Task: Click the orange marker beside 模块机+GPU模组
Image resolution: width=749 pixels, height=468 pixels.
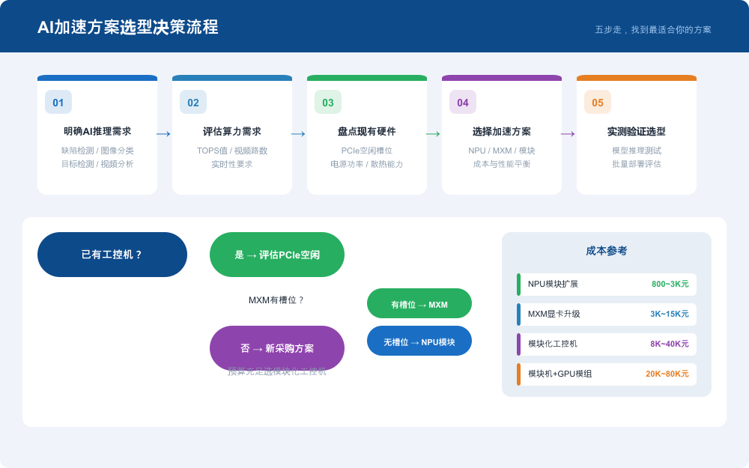Action: tap(518, 374)
